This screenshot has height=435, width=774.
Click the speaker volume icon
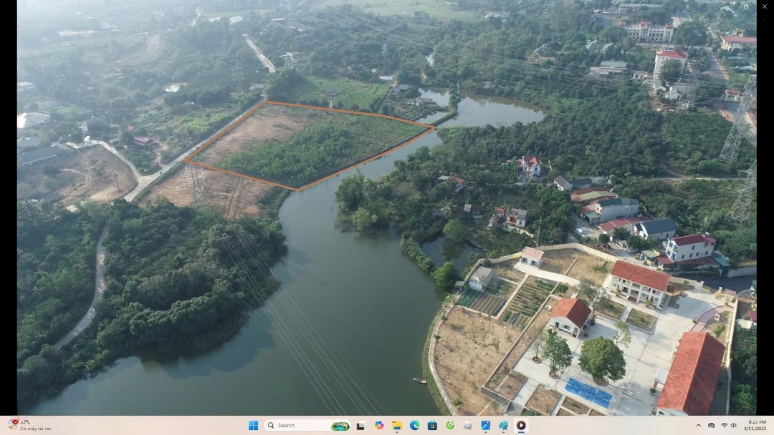click(734, 426)
